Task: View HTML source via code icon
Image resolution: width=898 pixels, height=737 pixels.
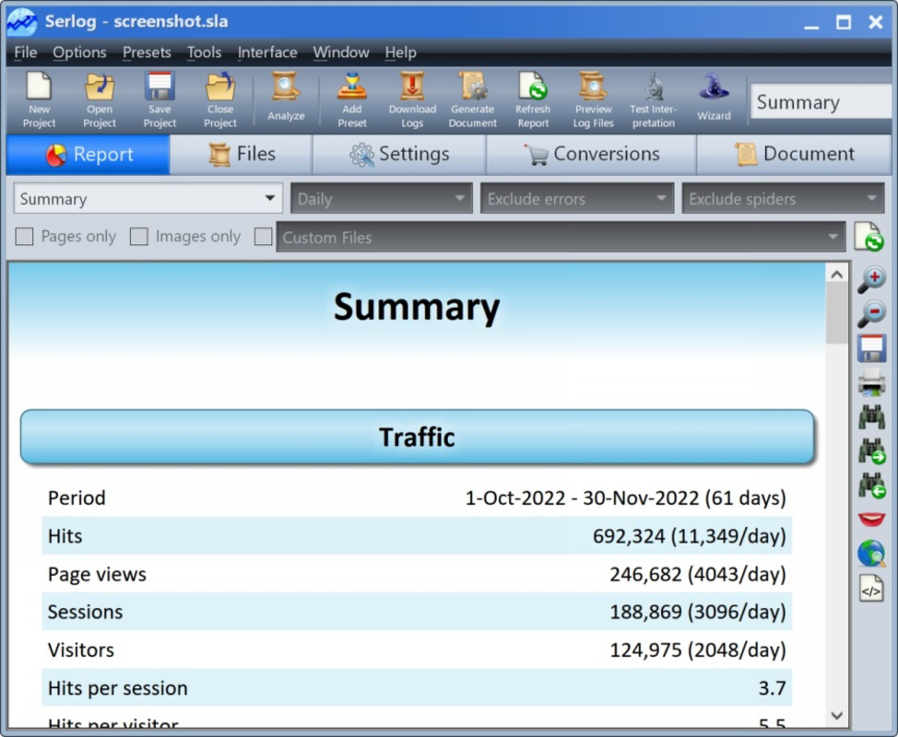Action: click(871, 589)
